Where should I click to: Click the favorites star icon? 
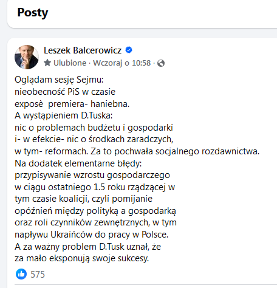point(47,63)
